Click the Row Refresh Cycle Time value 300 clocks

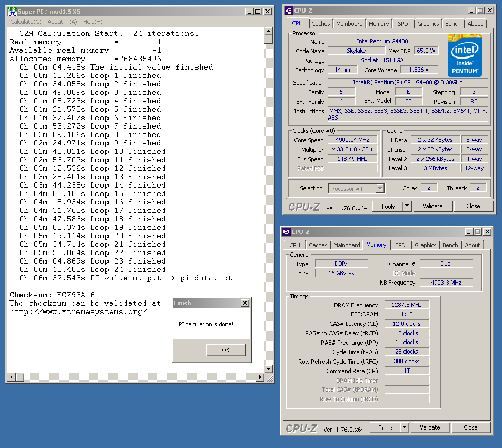(x=407, y=361)
